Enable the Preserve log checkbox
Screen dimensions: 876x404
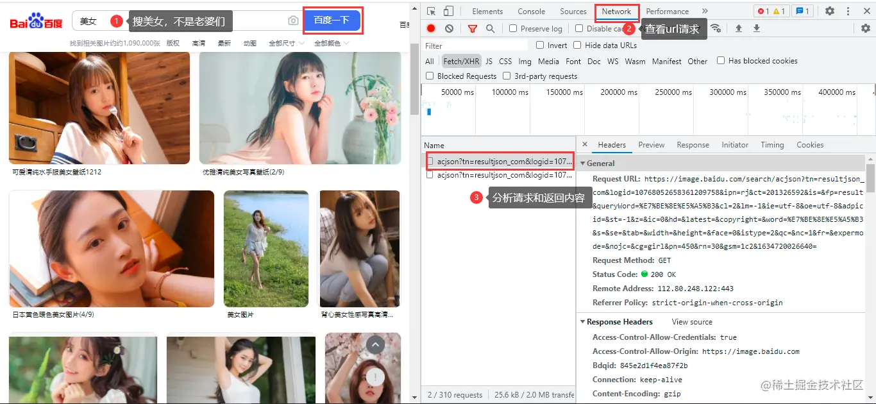coord(513,28)
